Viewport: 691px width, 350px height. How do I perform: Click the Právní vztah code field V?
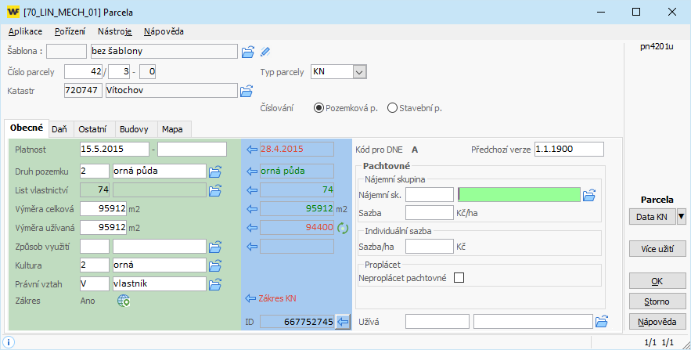click(95, 284)
